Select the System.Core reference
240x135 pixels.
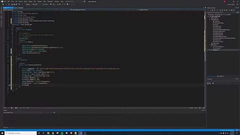218,26
